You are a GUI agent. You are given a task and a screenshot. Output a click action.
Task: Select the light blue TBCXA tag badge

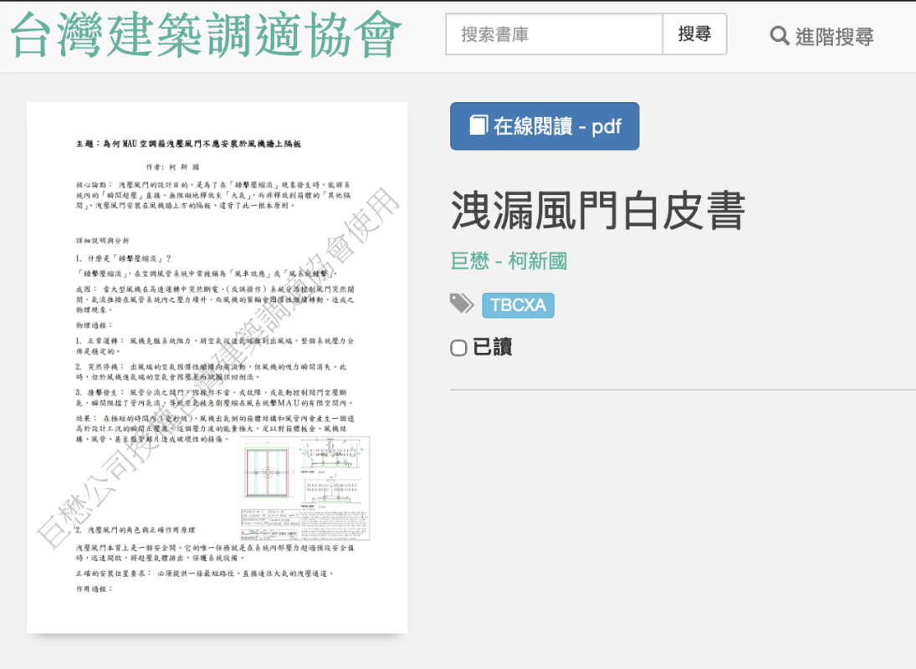coord(518,305)
